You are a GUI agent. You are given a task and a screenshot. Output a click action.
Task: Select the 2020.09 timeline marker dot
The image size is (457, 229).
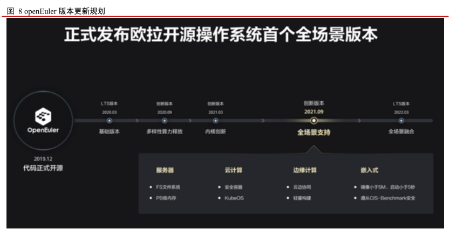(x=164, y=121)
